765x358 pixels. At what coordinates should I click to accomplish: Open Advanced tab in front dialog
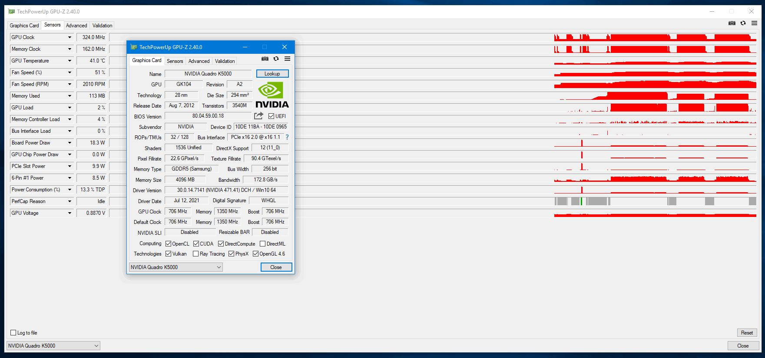tap(199, 61)
